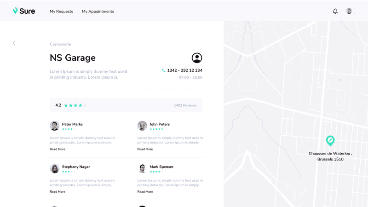The height and width of the screenshot is (207, 368).
Task: Select the green map location pin
Action: [330, 140]
